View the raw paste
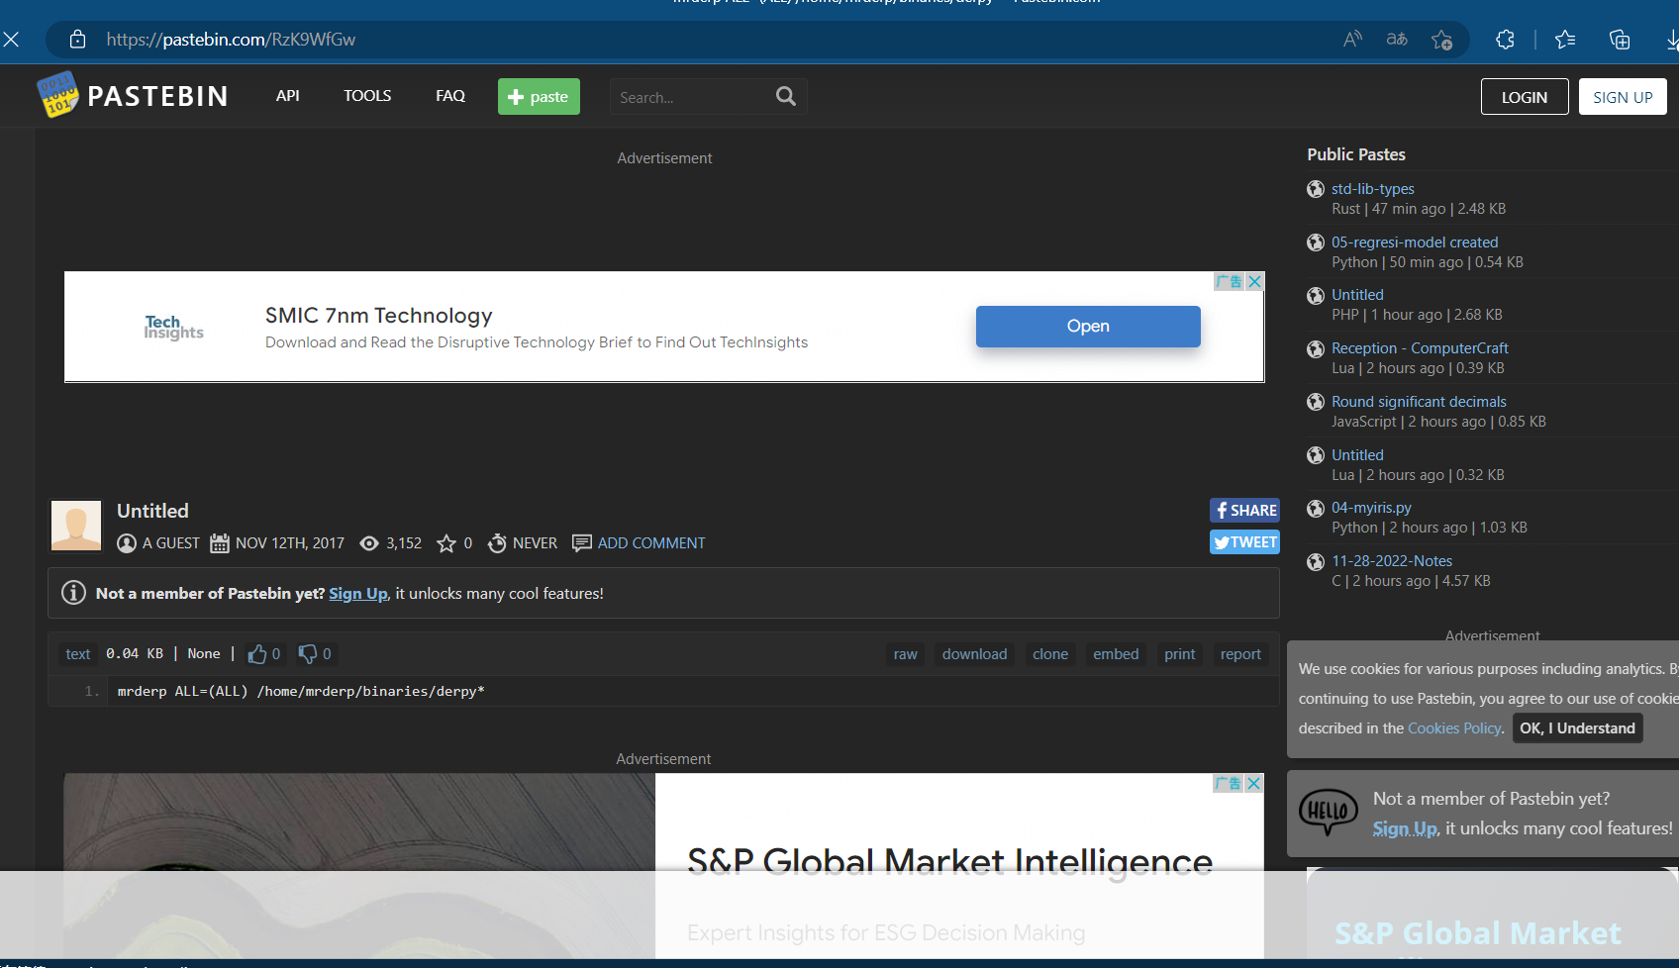Viewport: 1679px width, 968px height. pos(905,654)
